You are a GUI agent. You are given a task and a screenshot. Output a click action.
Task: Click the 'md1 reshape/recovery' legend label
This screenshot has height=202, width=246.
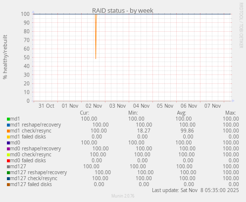point(36,125)
